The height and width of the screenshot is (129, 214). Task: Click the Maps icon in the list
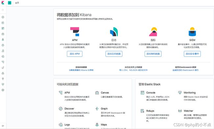pos(97,125)
